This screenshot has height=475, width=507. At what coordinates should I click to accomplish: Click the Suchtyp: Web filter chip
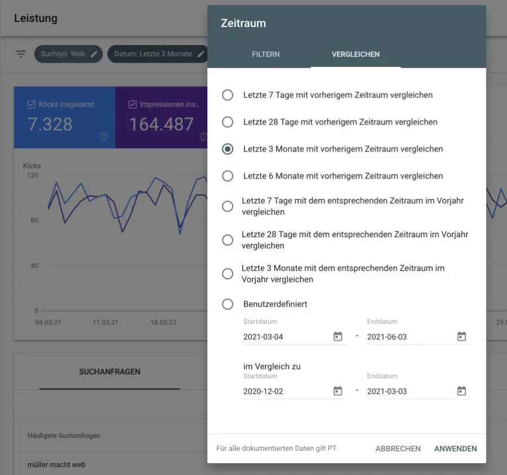[x=68, y=54]
